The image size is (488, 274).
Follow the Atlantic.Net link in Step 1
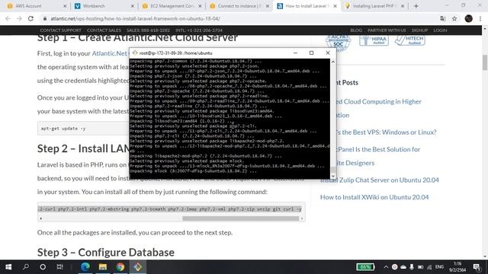(110, 53)
